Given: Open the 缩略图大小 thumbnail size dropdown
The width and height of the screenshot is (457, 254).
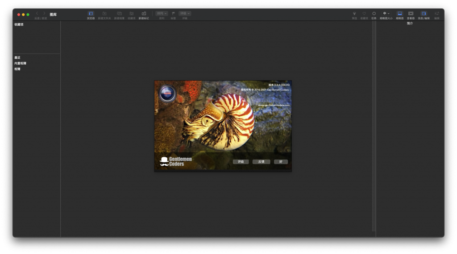Looking at the screenshot, I should 386,13.
